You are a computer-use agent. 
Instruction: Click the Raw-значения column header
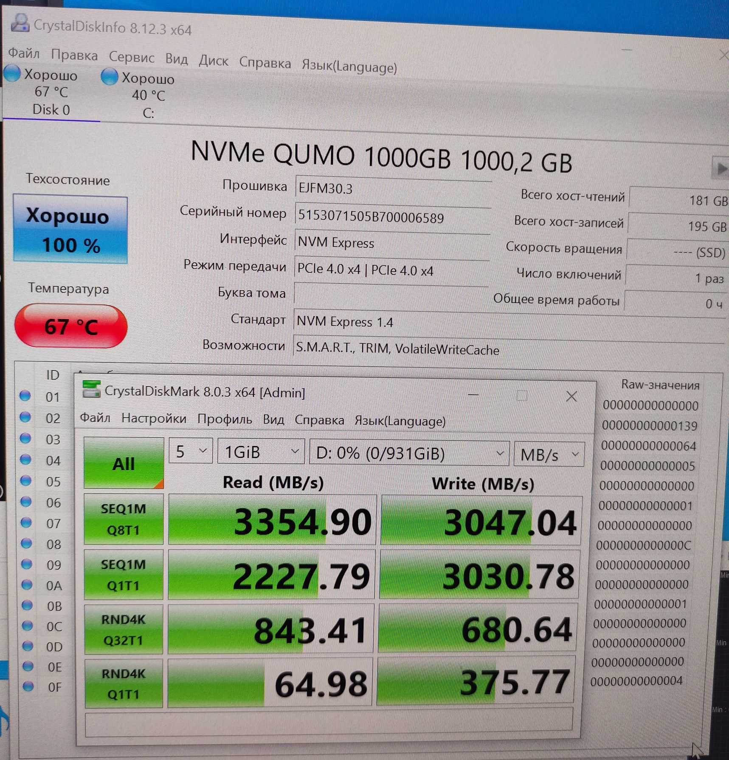click(x=660, y=385)
